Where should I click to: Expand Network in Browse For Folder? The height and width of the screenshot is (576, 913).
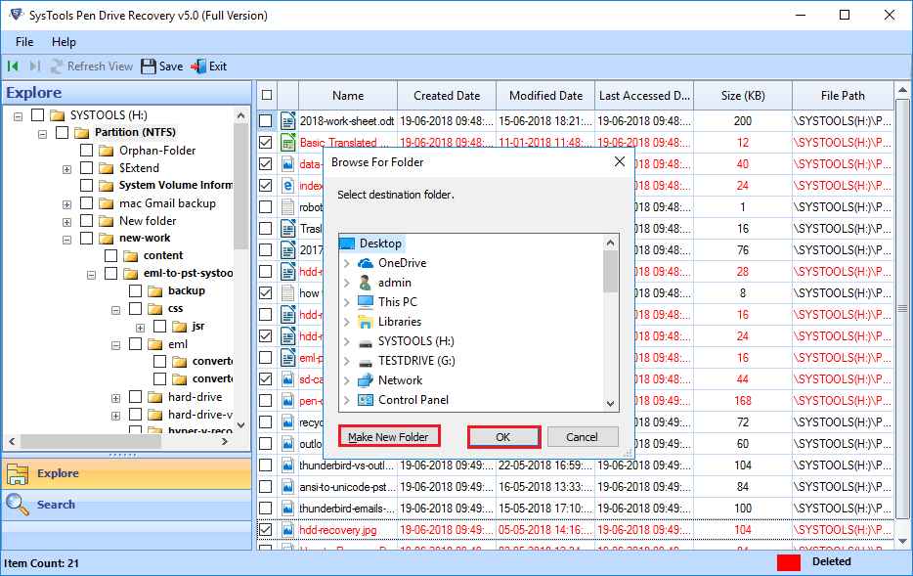347,380
